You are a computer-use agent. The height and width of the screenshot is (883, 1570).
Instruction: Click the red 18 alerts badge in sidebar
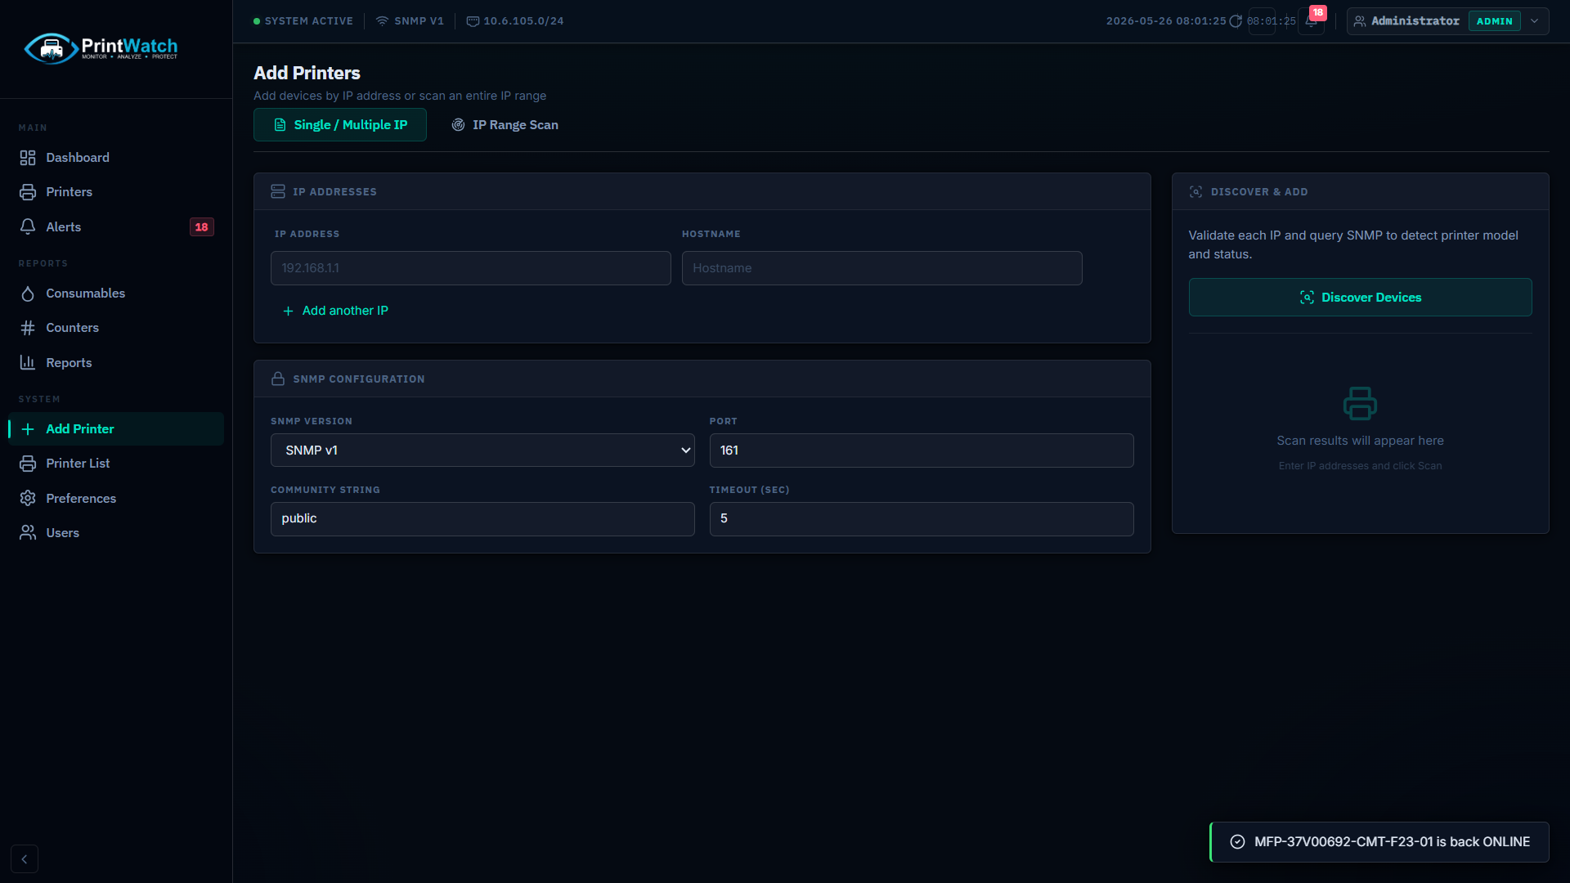pyautogui.click(x=201, y=227)
